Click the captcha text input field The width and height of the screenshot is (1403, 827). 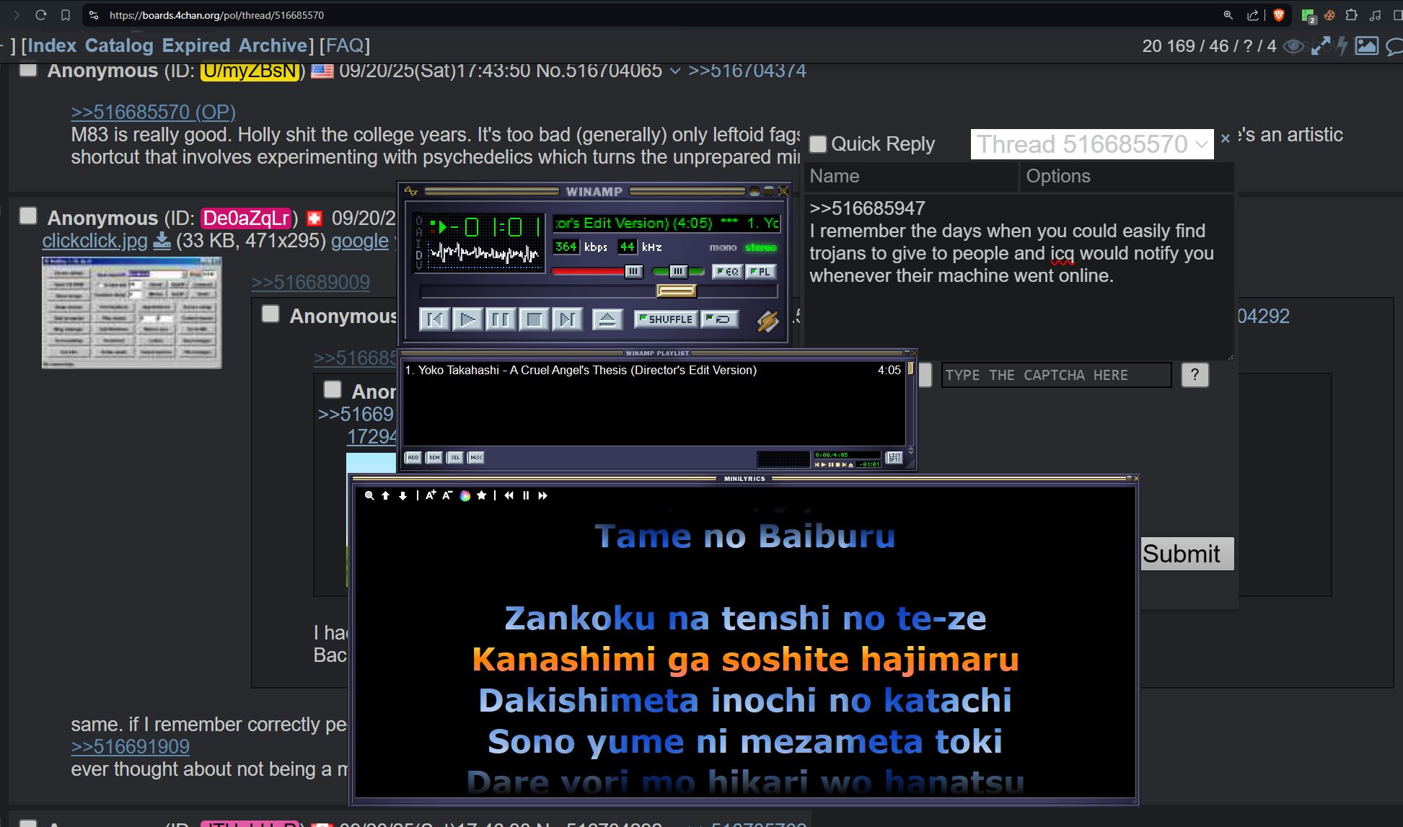pos(1055,375)
